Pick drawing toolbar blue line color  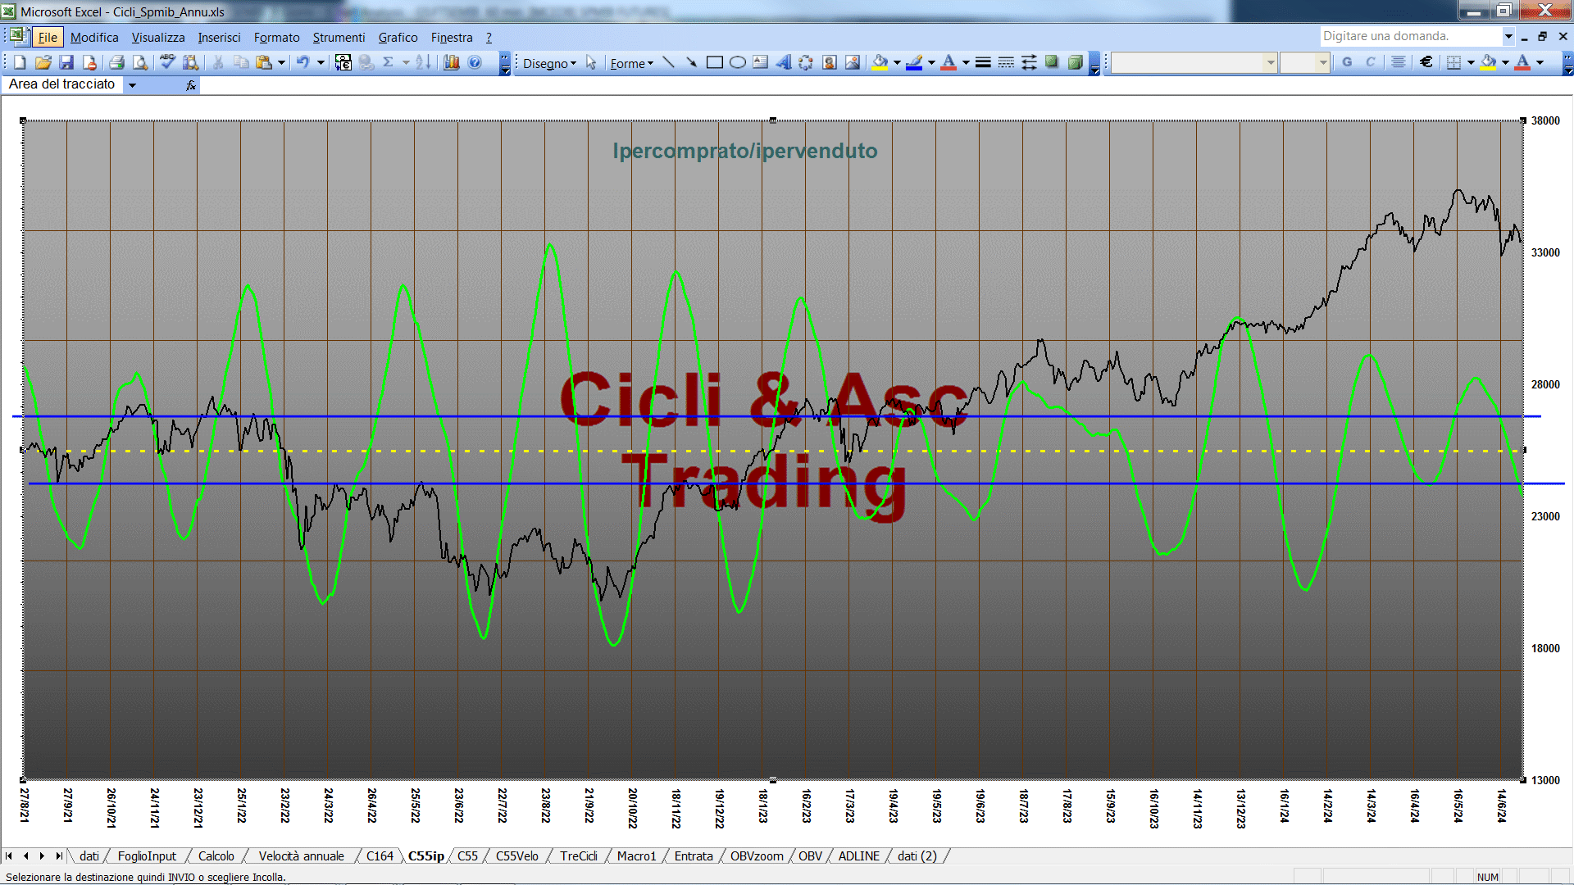tap(915, 62)
